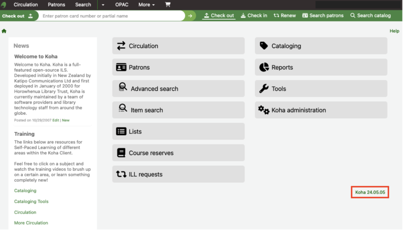Open Tools wrench icon
The width and height of the screenshot is (404, 231).
coord(264,89)
